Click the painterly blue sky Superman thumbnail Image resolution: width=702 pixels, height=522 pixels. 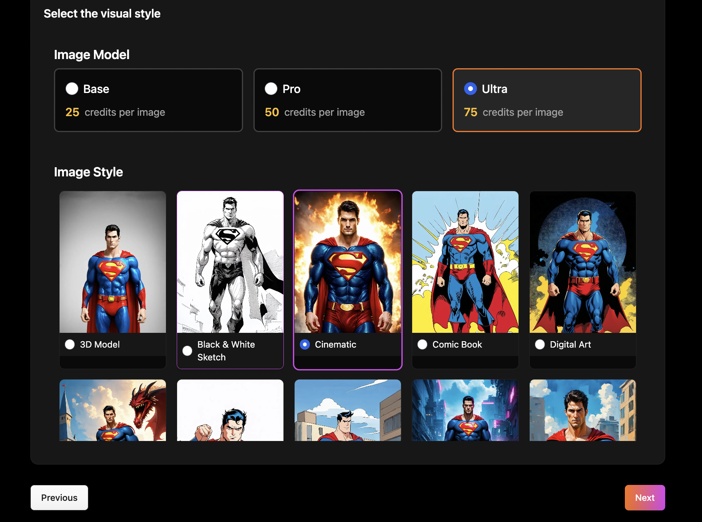583,410
